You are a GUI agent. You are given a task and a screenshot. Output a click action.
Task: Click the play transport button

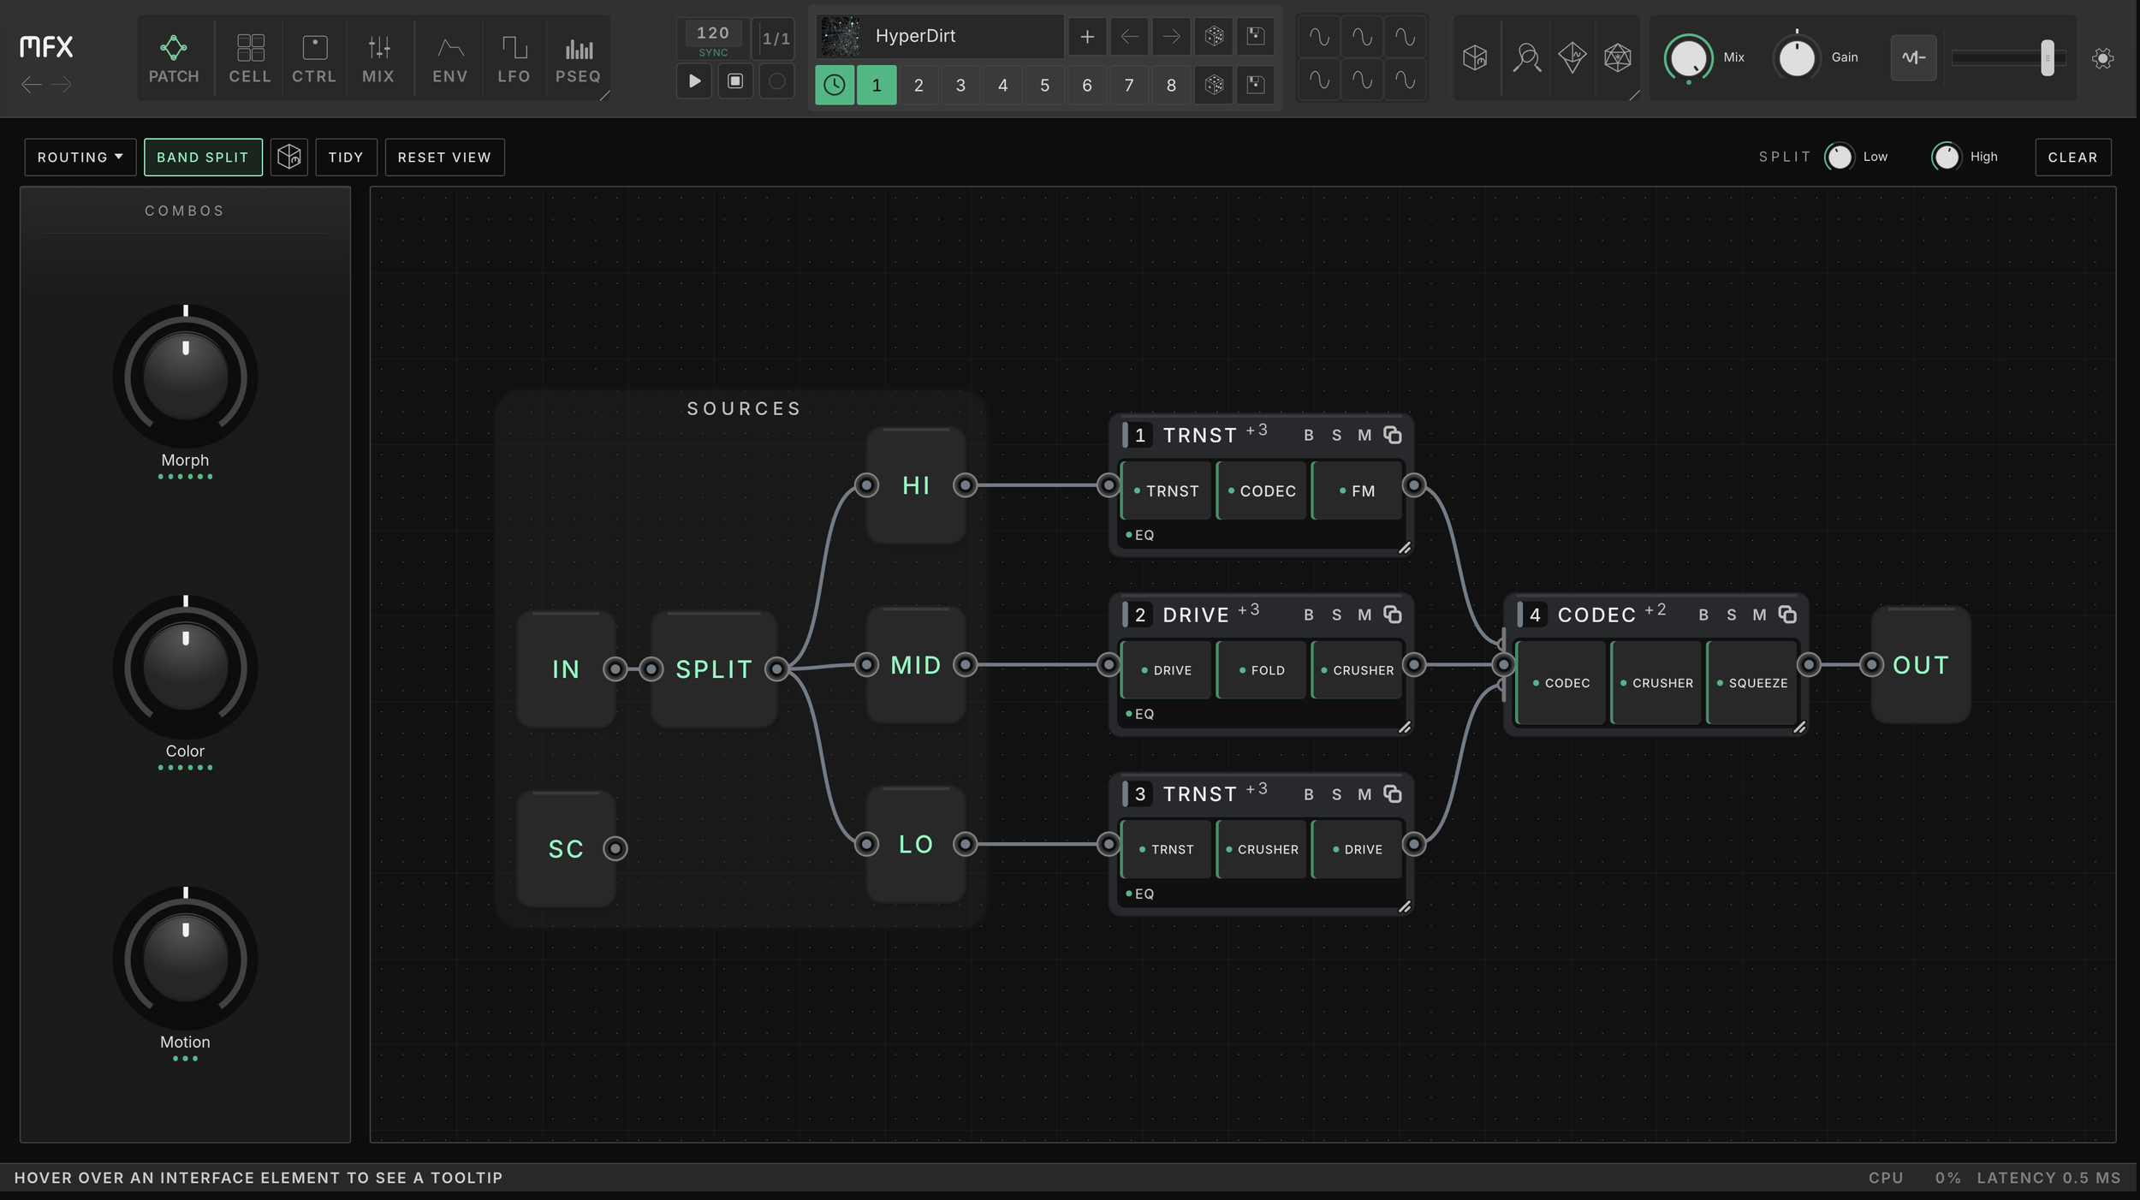[694, 81]
